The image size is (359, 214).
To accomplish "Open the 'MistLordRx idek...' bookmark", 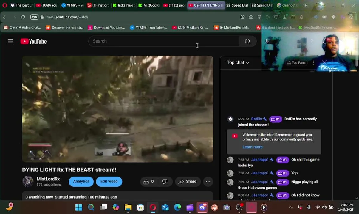I will click(232, 28).
